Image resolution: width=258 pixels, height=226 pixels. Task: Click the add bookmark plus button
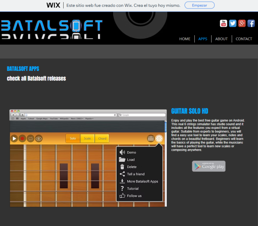point(22,115)
